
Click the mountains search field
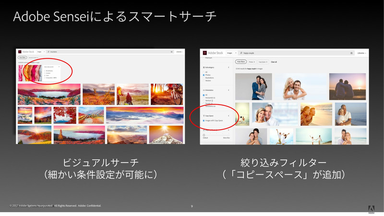pyautogui.click(x=110, y=52)
